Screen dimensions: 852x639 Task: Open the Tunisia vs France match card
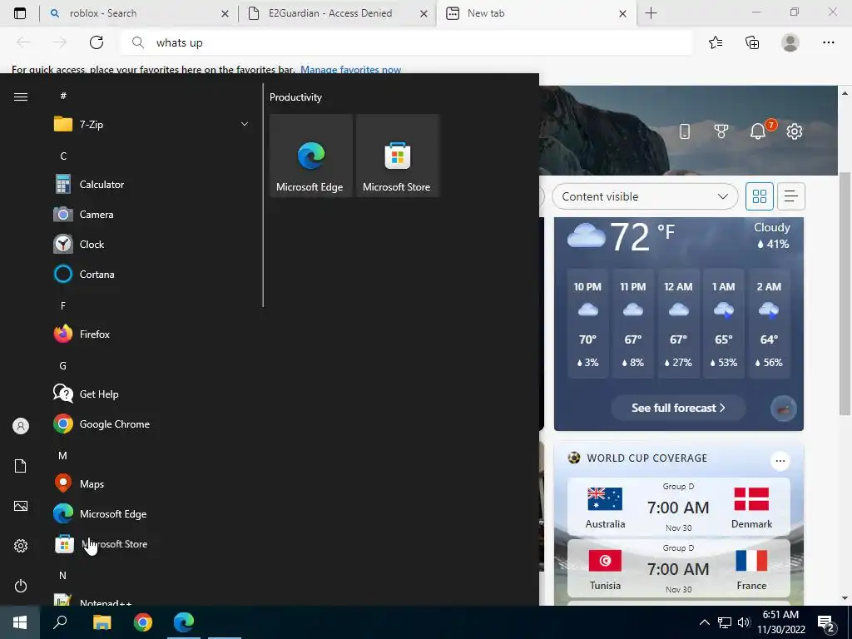point(678,568)
